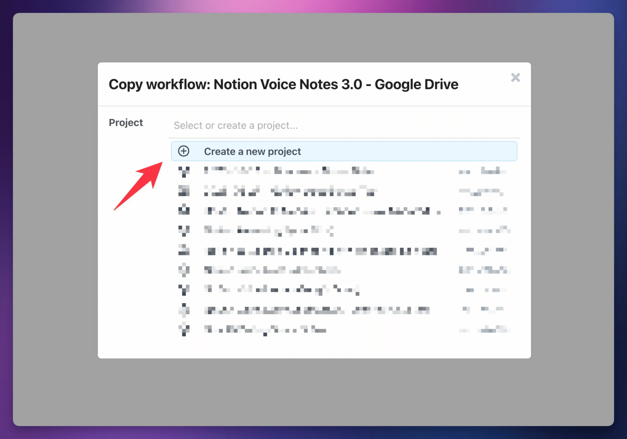
Task: Click the "Select or create a project" input
Action: click(x=345, y=125)
